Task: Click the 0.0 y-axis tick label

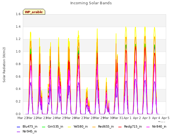Action: point(18,114)
